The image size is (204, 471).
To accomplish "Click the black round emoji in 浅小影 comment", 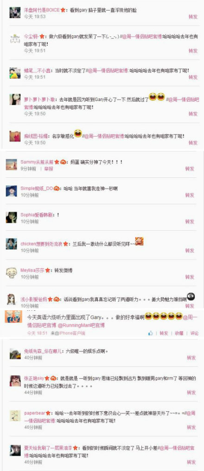I will coord(191,297).
